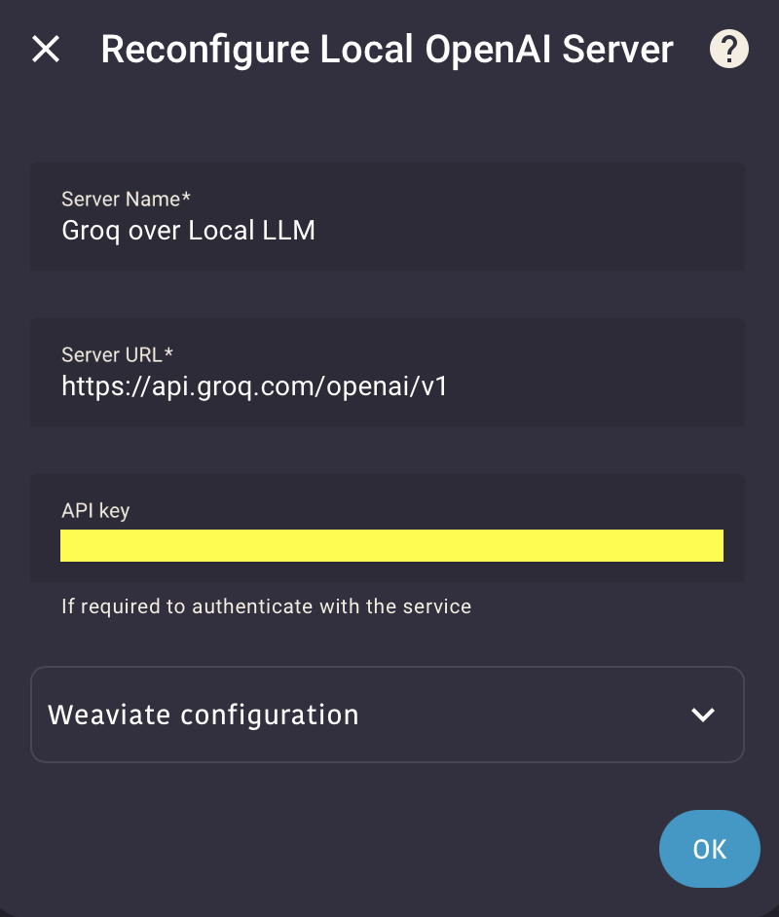Image resolution: width=779 pixels, height=917 pixels.
Task: Place cursor after "v1" in Server URL
Action: (449, 386)
